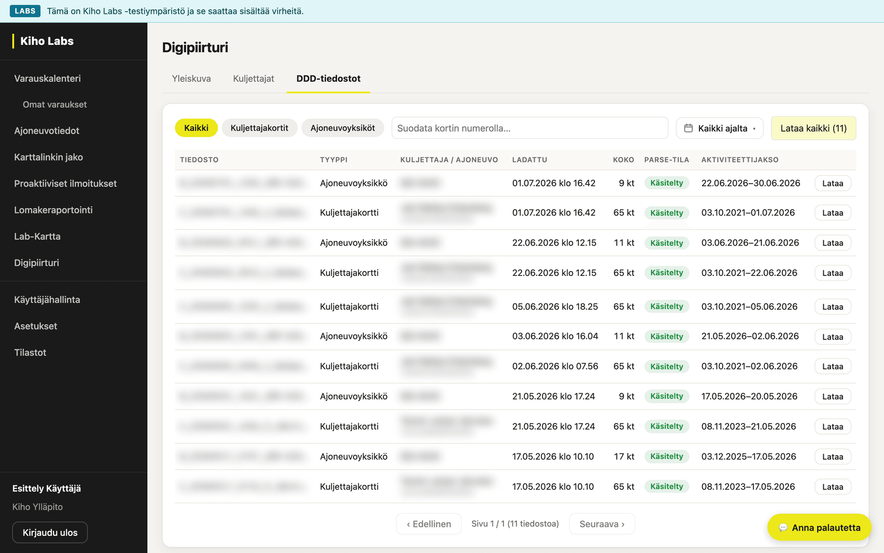Select the Kuljettajakortit filter pill
Viewport: 884px width, 553px height.
[259, 128]
